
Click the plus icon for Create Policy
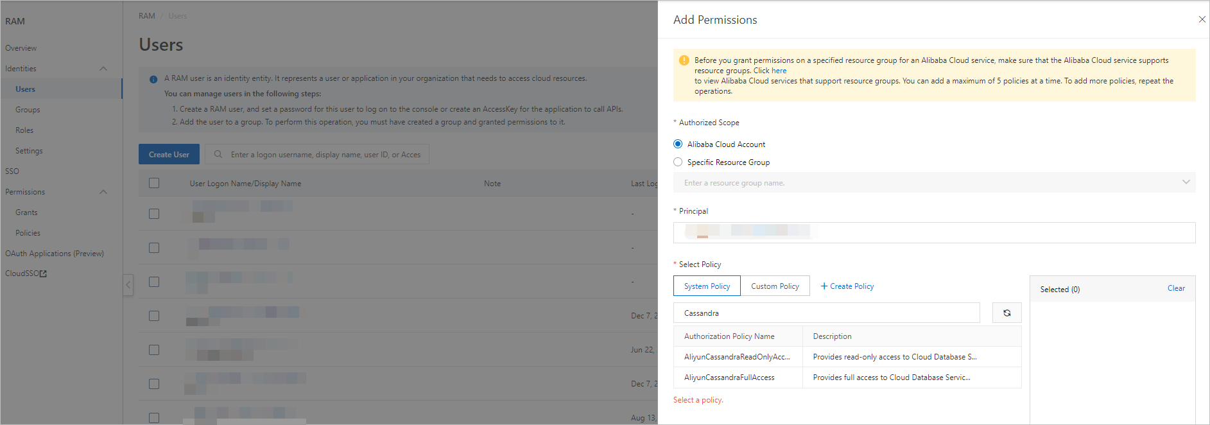[824, 286]
